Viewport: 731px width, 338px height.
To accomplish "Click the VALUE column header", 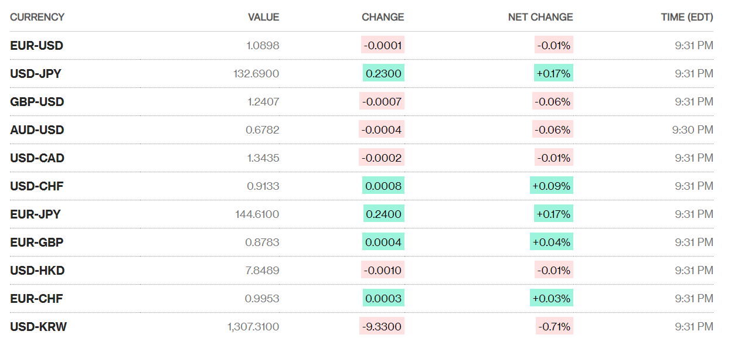I will tap(263, 18).
